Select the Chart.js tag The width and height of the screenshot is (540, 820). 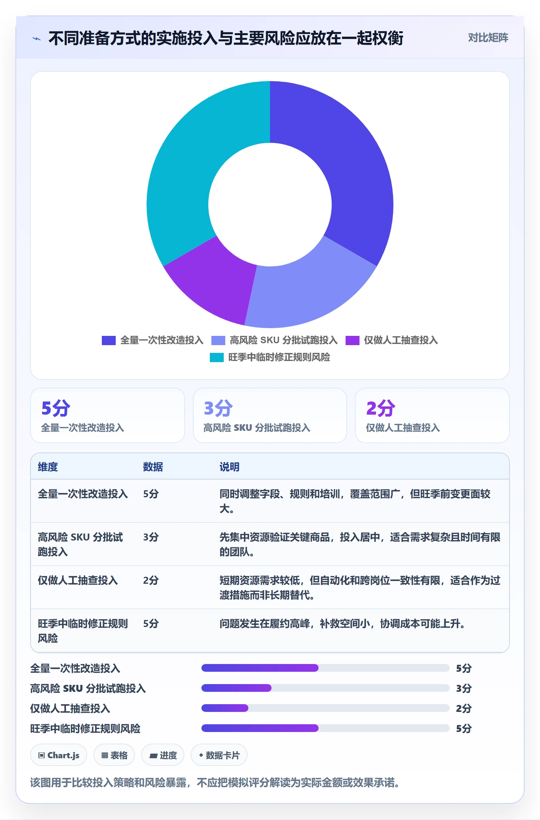coord(59,755)
